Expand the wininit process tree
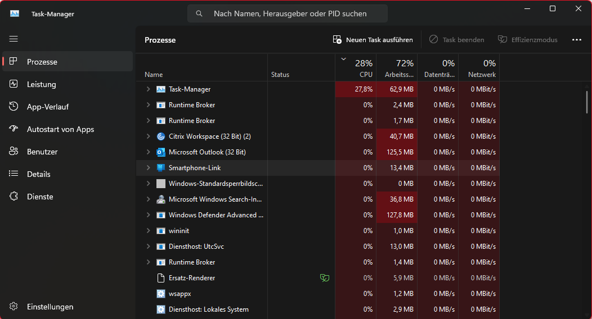592x319 pixels. tap(148, 231)
